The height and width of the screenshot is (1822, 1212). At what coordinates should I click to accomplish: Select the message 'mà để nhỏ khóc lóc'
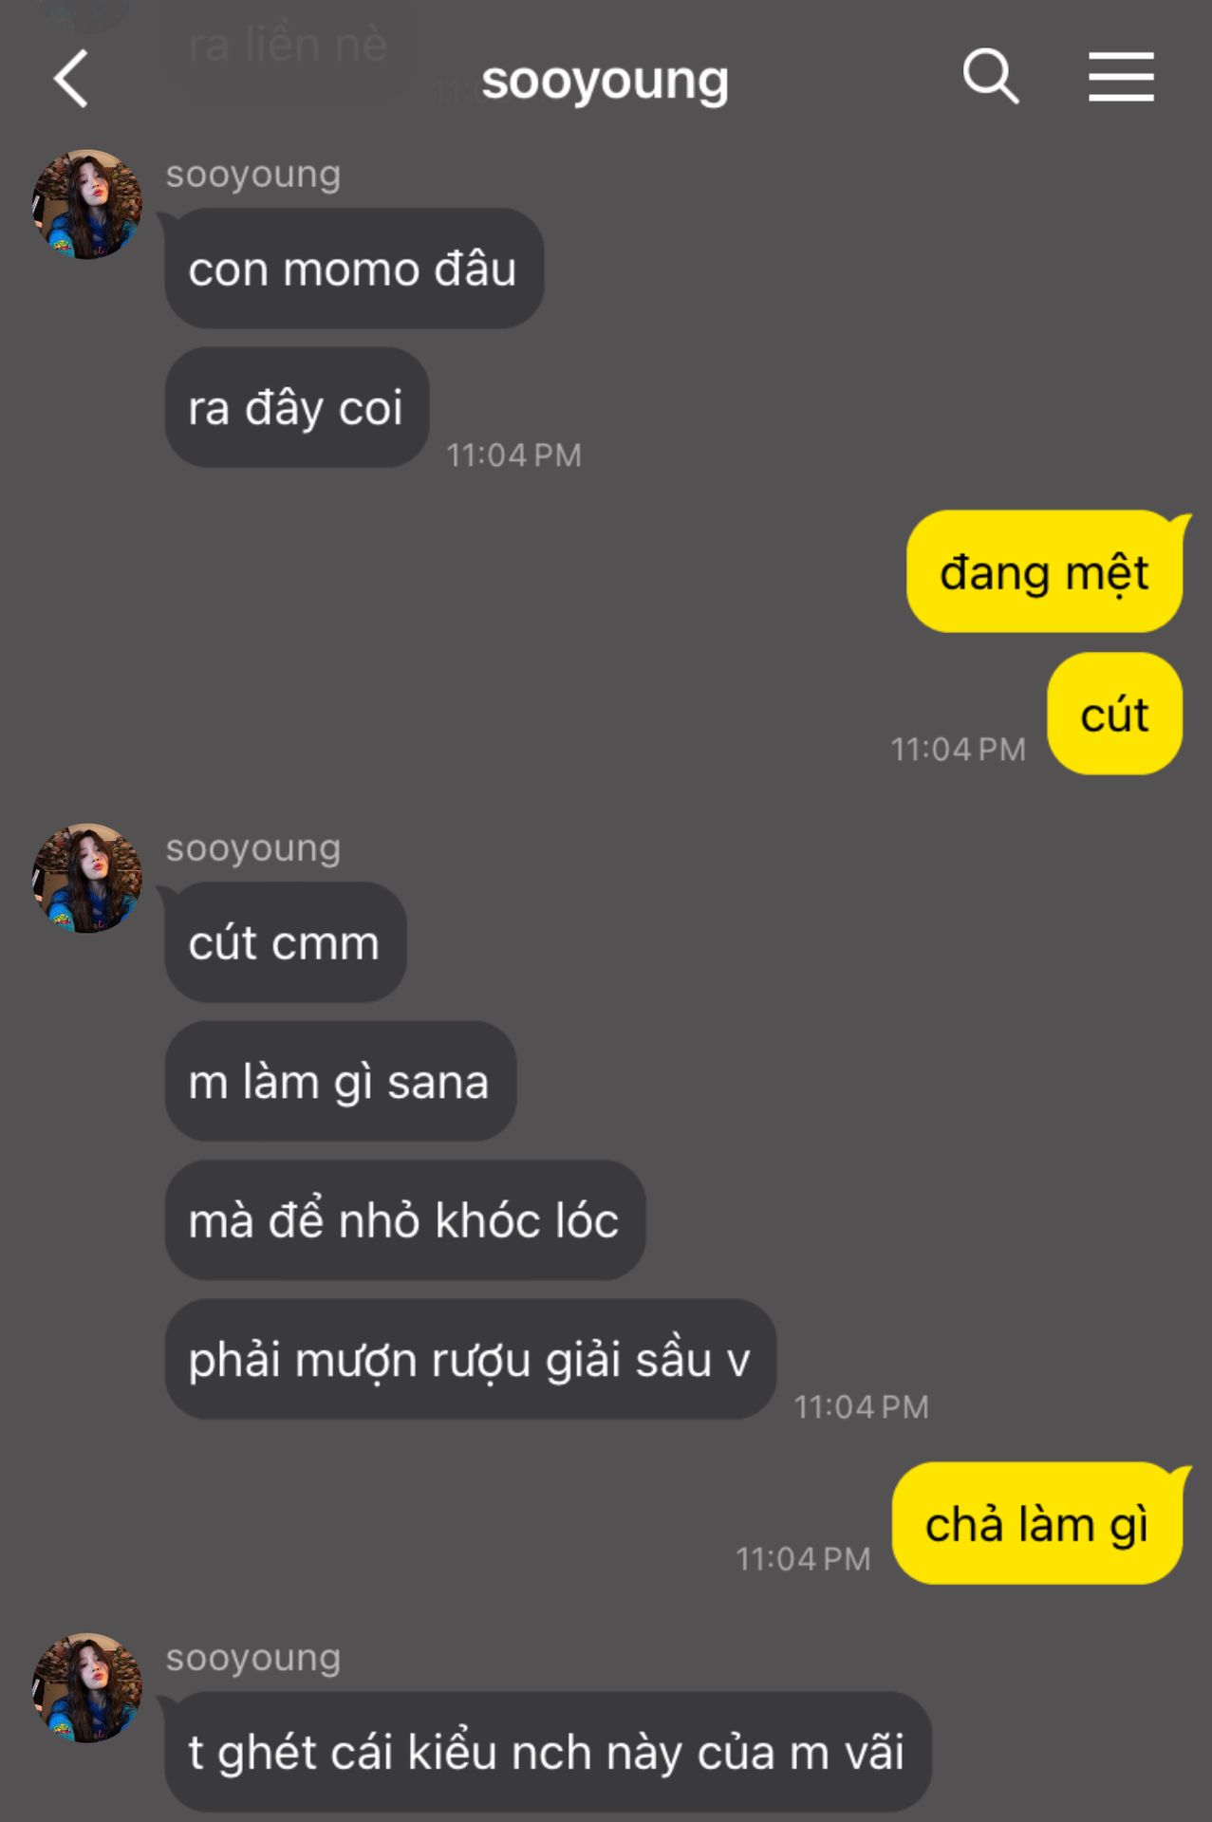(x=405, y=1219)
